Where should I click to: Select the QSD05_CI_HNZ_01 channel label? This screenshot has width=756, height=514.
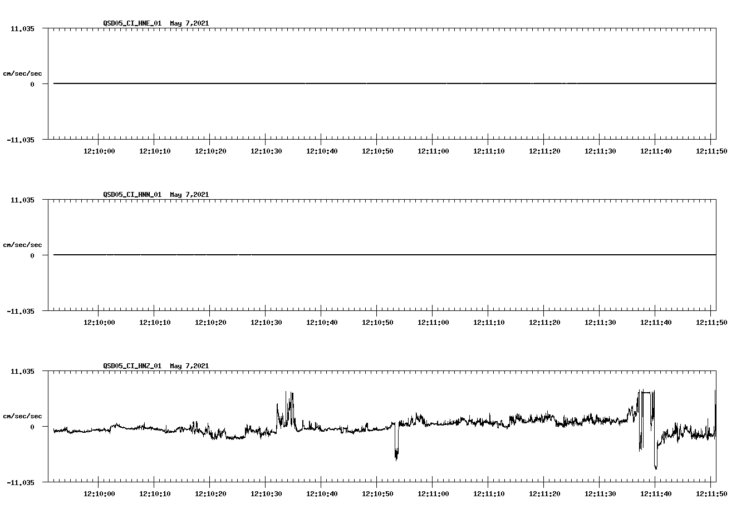[132, 365]
